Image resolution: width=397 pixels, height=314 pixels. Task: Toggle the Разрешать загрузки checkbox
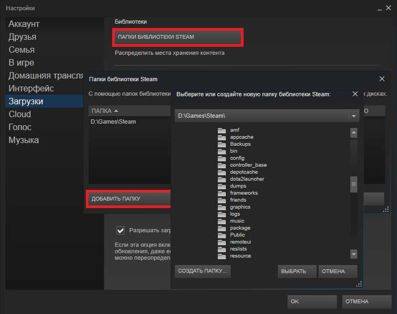coord(121,230)
